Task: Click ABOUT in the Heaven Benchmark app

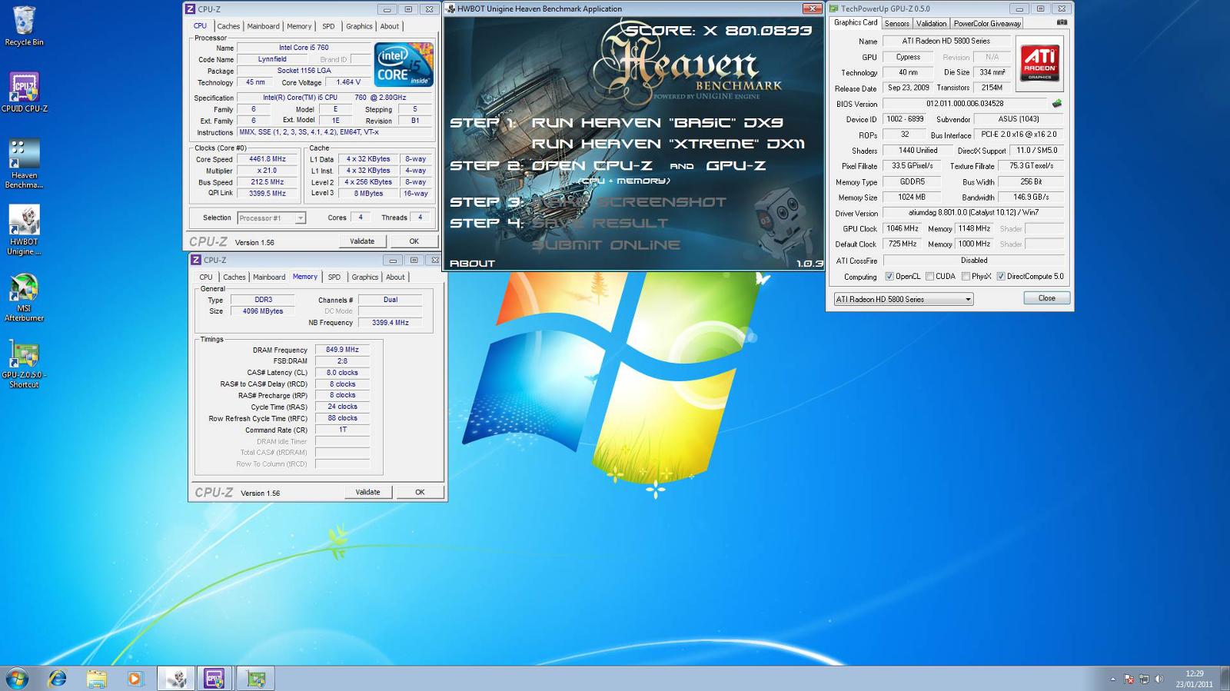Action: [x=472, y=264]
